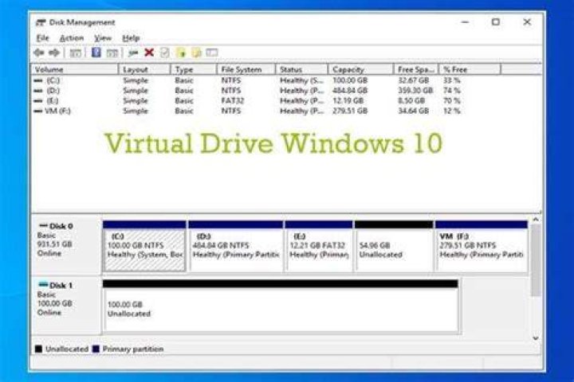Sort by the Layout column header
This screenshot has height=382, width=574.
(x=144, y=69)
